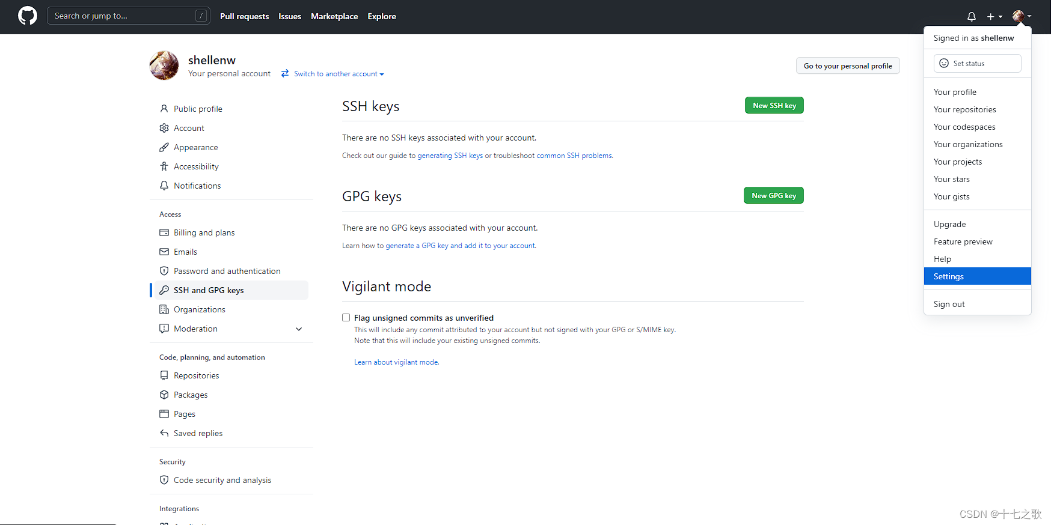This screenshot has height=525, width=1051.
Task: Click the Code security and analysis shield icon
Action: pyautogui.click(x=164, y=480)
